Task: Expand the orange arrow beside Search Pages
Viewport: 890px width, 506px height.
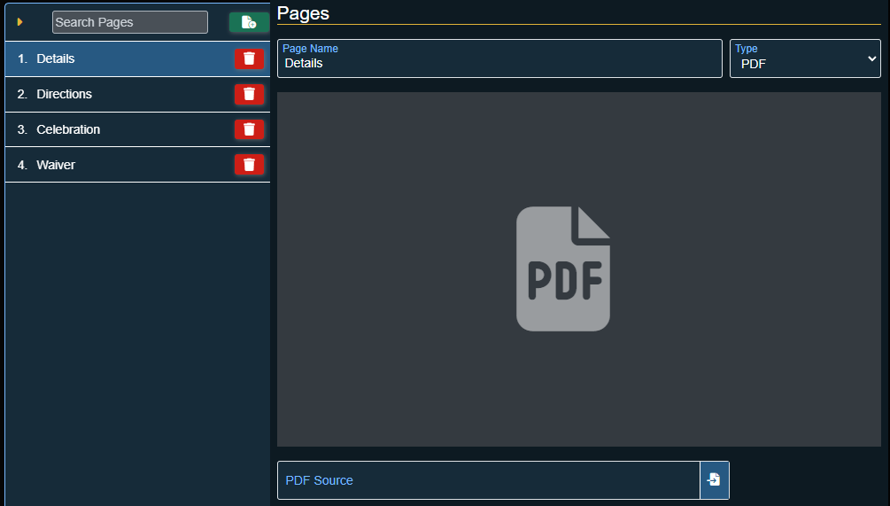Action: 20,22
